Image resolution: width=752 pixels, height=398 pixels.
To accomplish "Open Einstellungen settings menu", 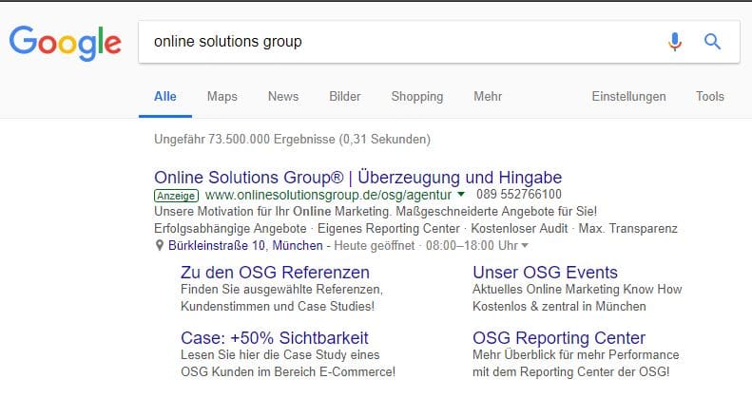I will pyautogui.click(x=628, y=97).
